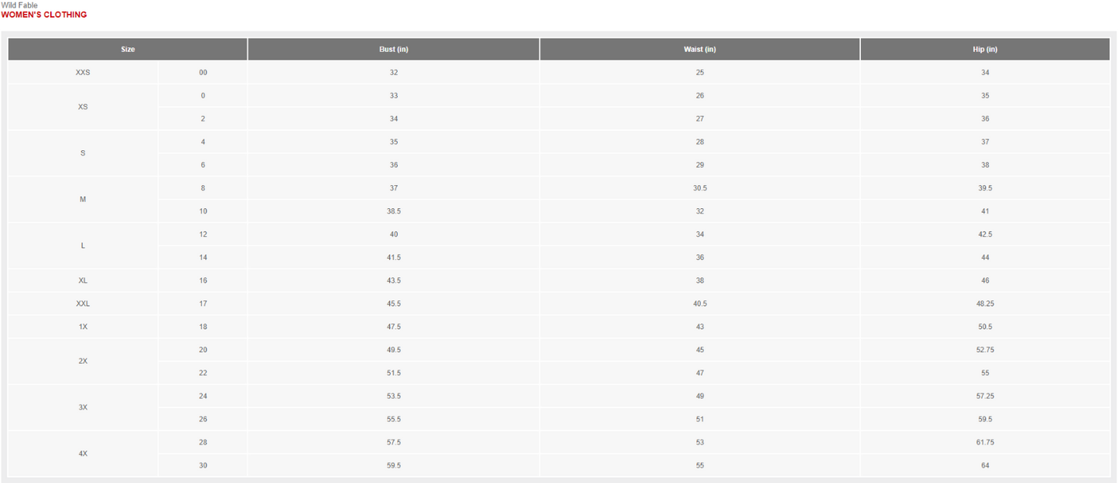Click the XL size label

point(83,281)
